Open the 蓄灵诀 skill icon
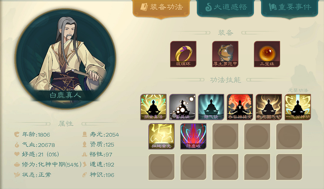Viewport: 324px width, 189px height. click(x=182, y=107)
